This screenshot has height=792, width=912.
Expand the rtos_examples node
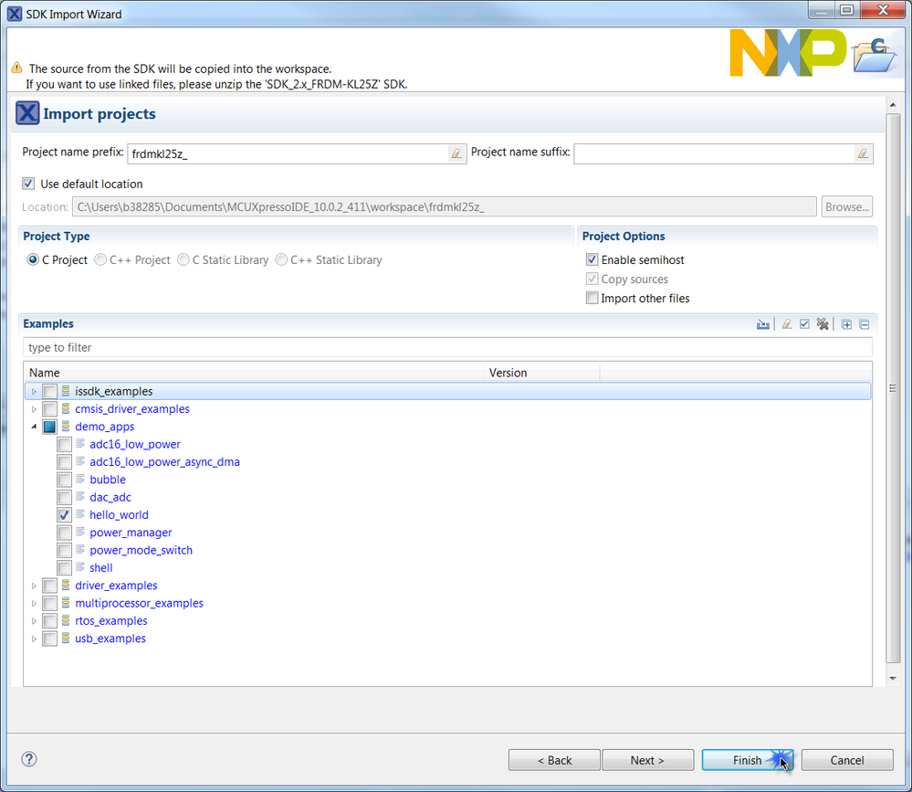pos(35,621)
